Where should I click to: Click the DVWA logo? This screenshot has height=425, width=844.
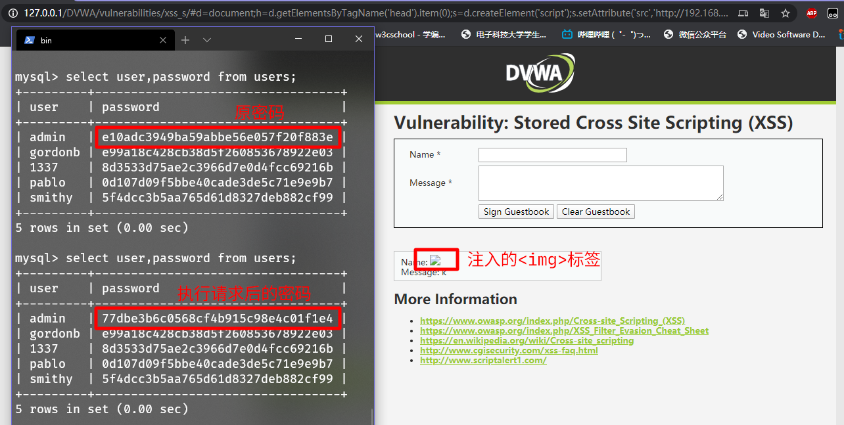click(x=540, y=72)
